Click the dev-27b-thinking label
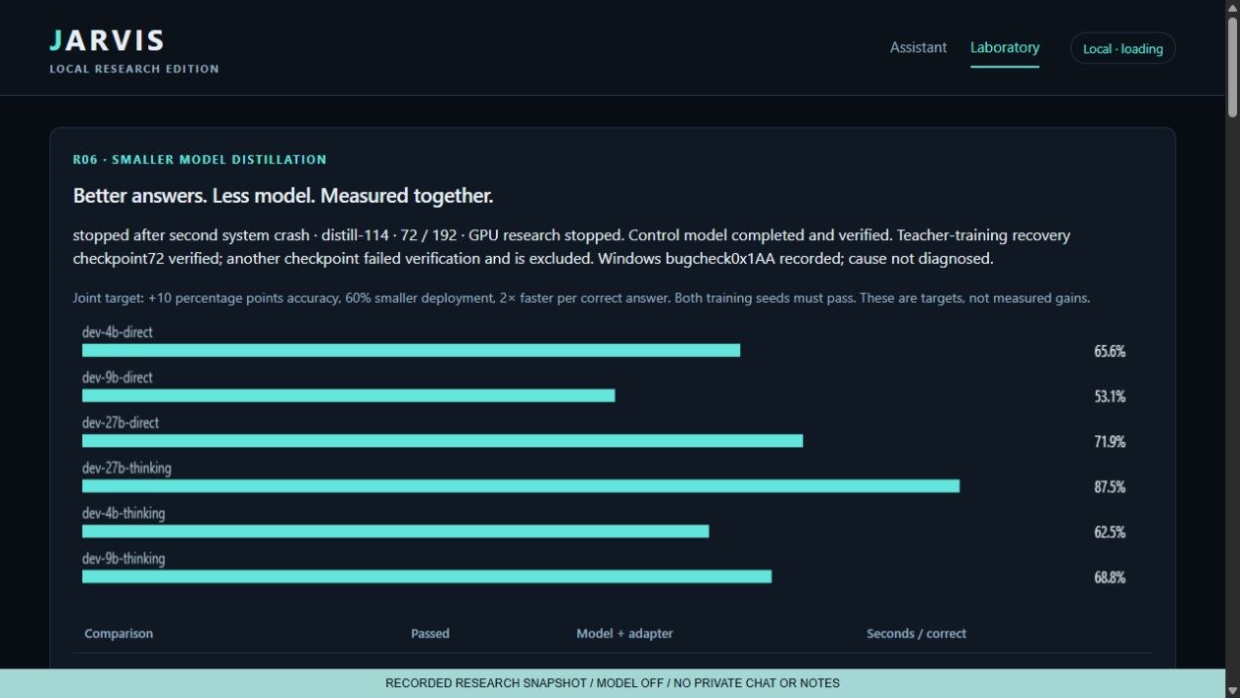This screenshot has height=698, width=1240. pyautogui.click(x=126, y=468)
